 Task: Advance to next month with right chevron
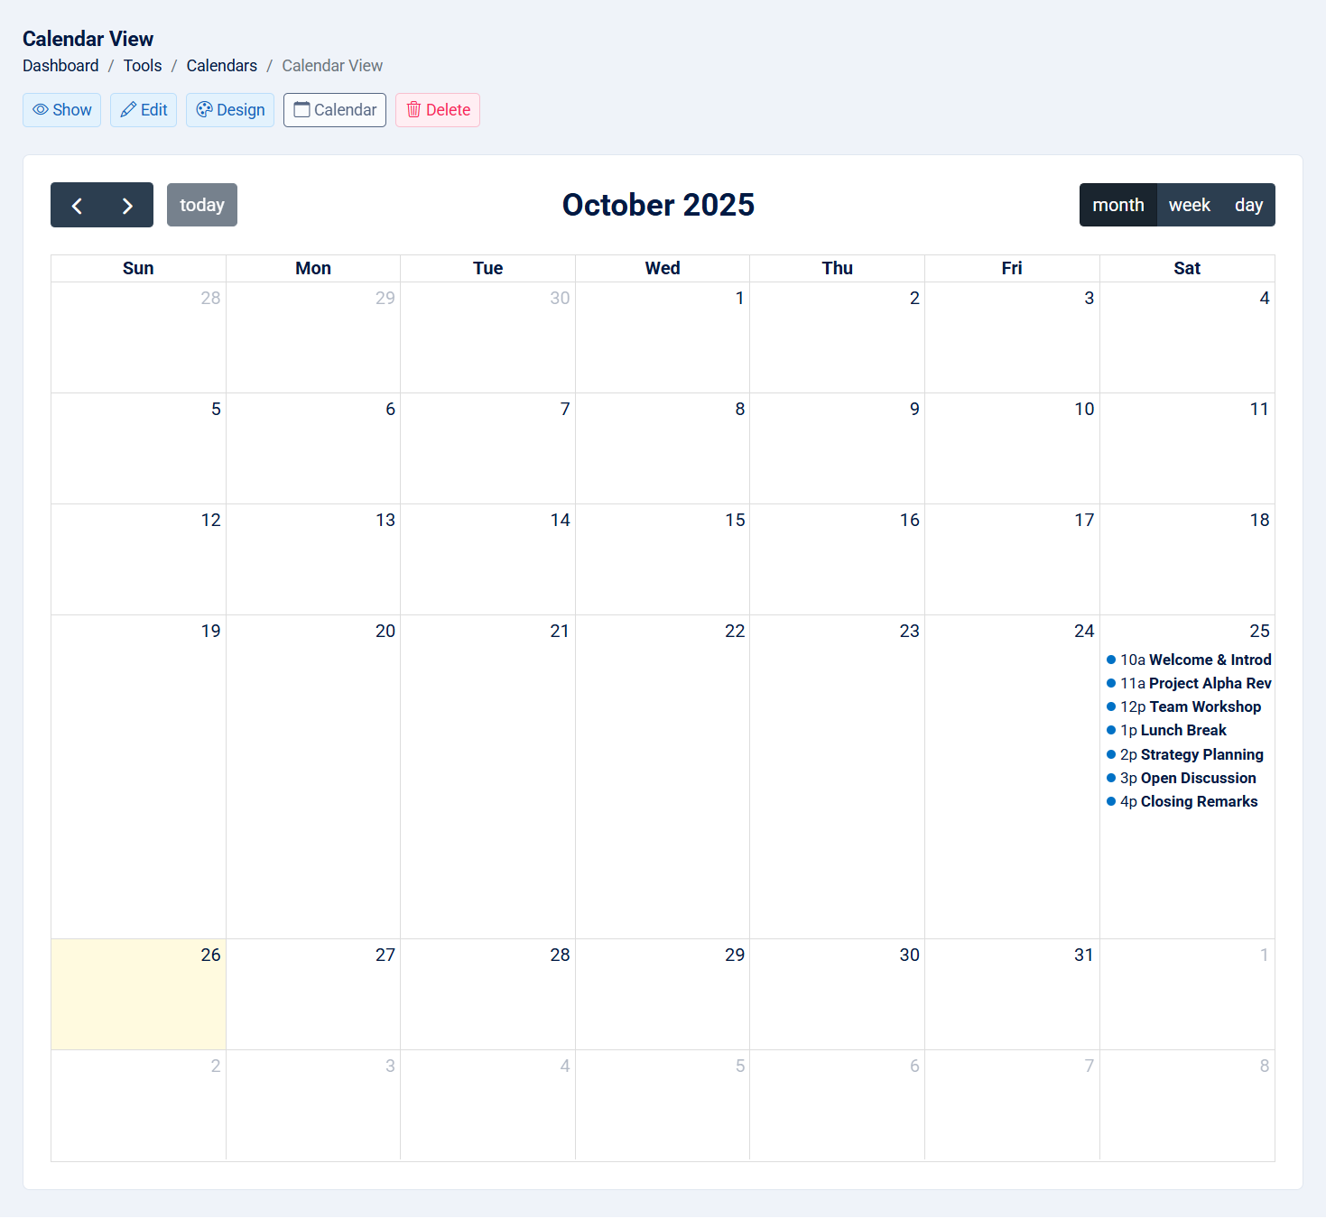pyautogui.click(x=127, y=206)
